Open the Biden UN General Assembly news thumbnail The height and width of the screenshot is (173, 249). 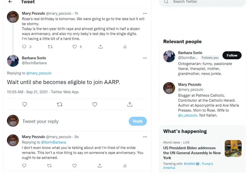pos(233,148)
